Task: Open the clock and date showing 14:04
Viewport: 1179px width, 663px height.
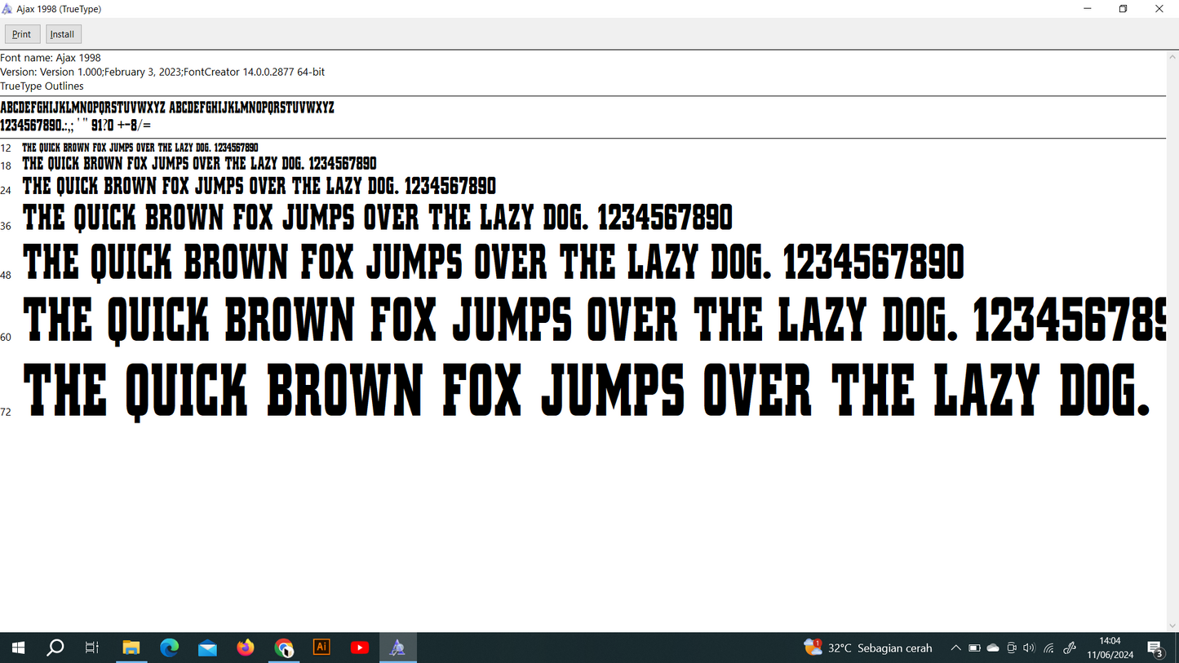Action: 1110,648
